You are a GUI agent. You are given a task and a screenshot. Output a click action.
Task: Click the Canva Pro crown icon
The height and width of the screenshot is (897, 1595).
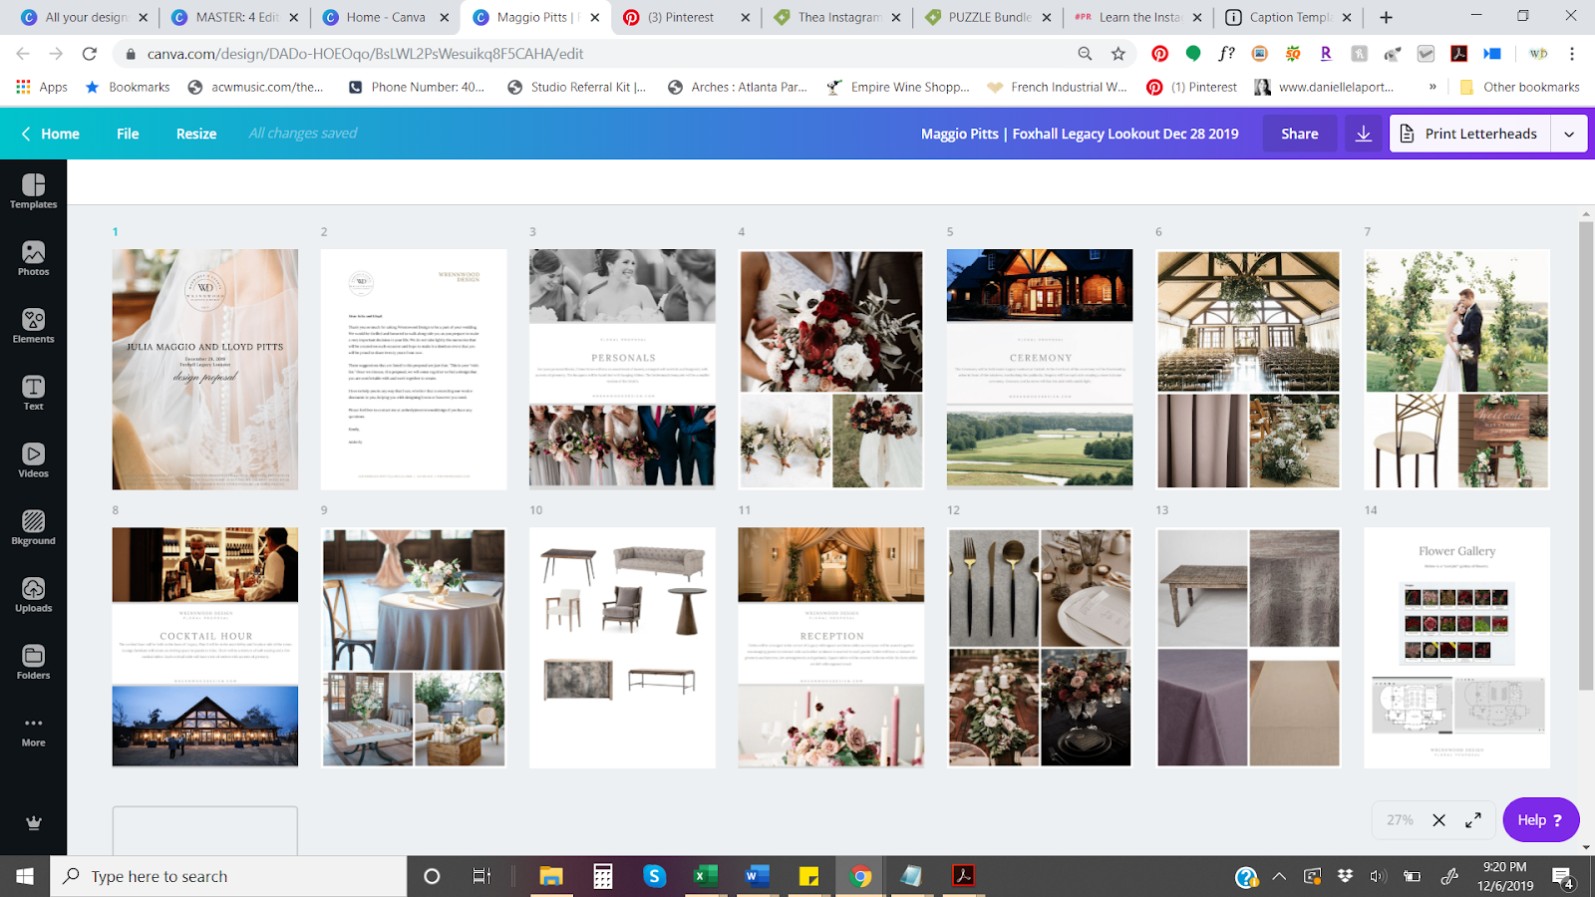click(x=33, y=823)
